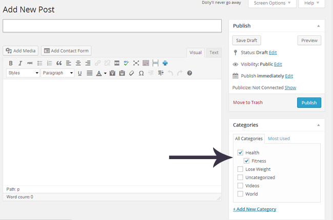Toggle the kitchen sink toolbar row
The width and height of the screenshot is (333, 220).
tap(145, 63)
